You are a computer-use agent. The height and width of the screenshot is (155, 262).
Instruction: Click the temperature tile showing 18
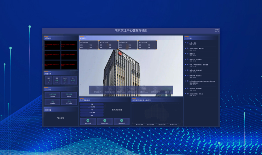48,80
